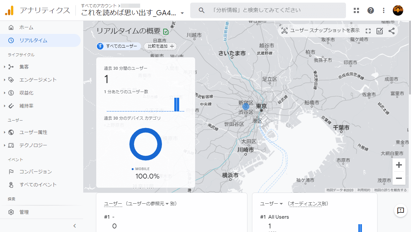The height and width of the screenshot is (232, 411).
Task: Open the customize report chart icon
Action: click(379, 31)
